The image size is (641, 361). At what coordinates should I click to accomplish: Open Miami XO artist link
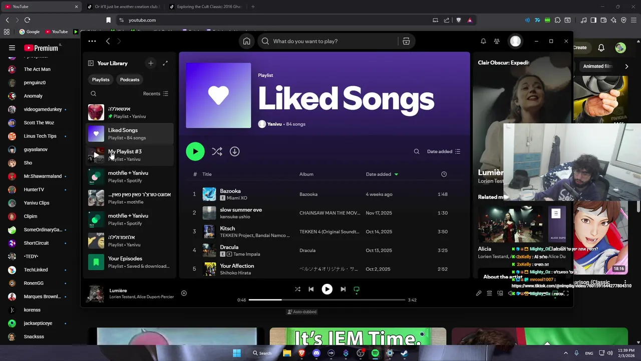(x=237, y=198)
